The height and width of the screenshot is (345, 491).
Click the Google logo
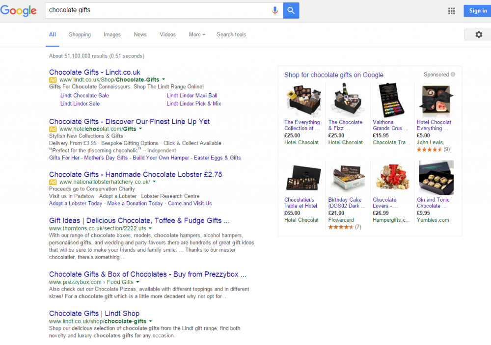(x=19, y=11)
